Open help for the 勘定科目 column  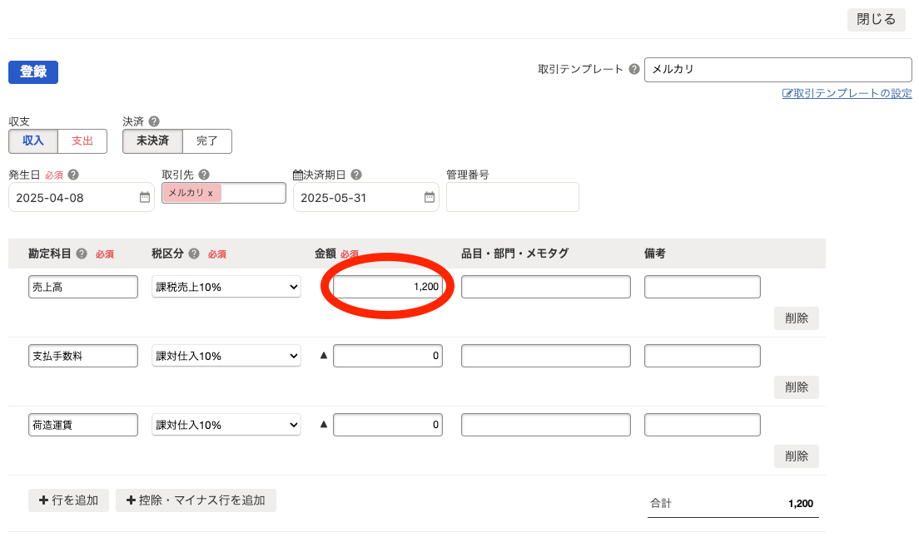[80, 254]
